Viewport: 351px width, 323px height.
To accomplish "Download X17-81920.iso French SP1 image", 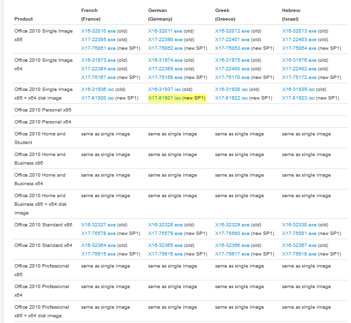I will click(98, 98).
